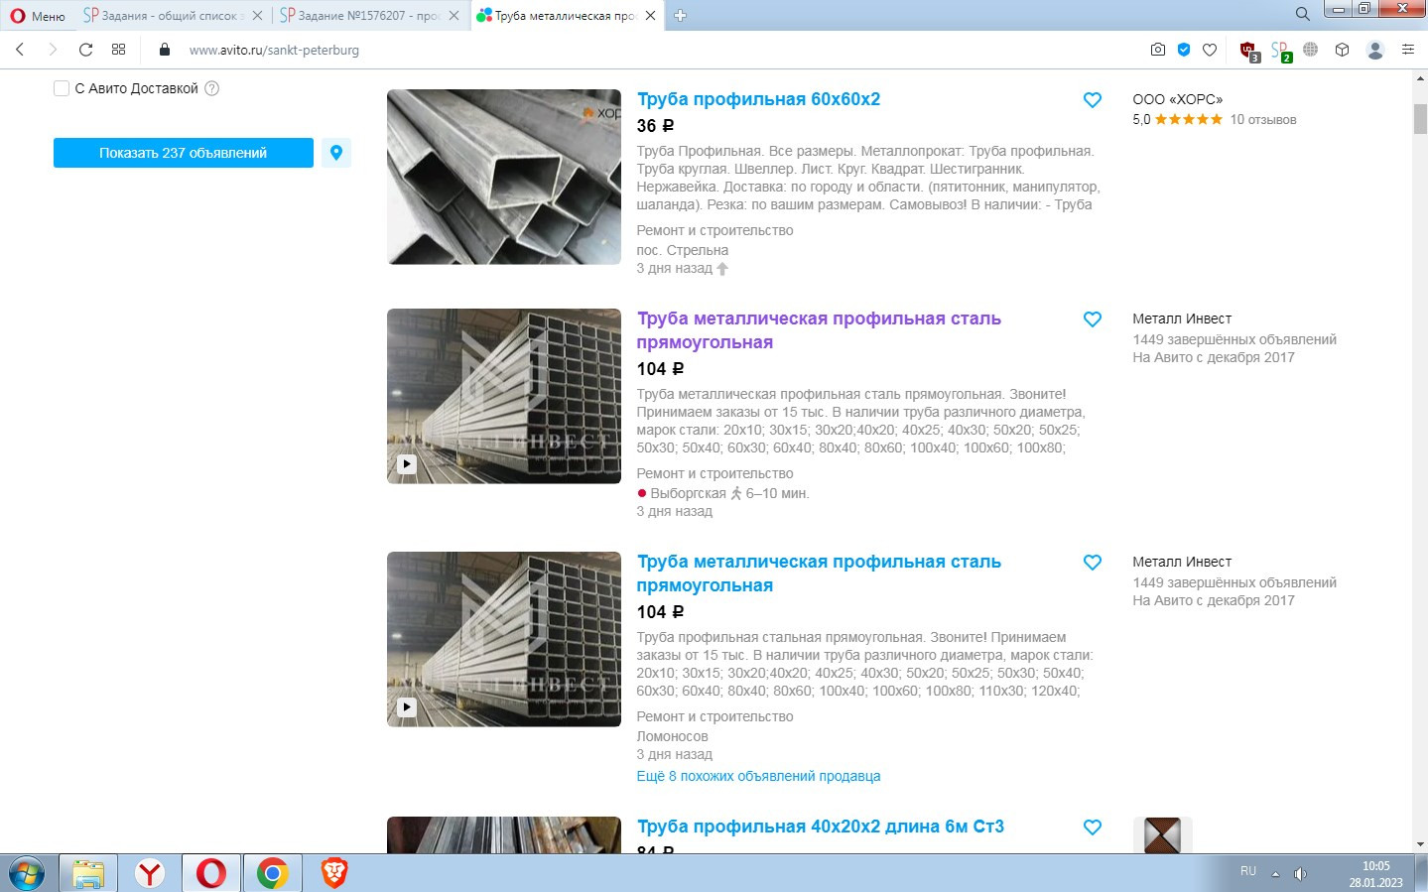Open seller ООО «ХОРС» profile
The image size is (1428, 892).
pyautogui.click(x=1178, y=99)
